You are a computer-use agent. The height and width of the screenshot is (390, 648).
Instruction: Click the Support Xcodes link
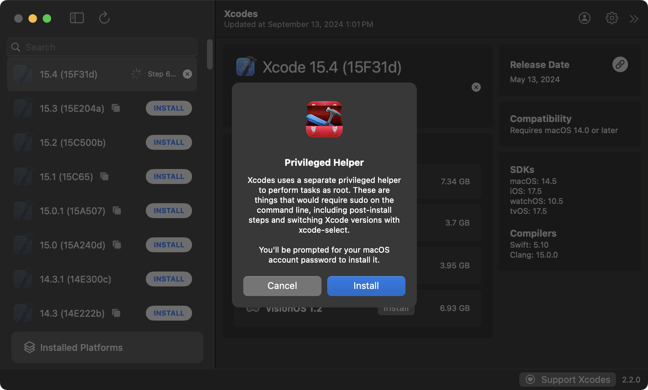(x=568, y=380)
